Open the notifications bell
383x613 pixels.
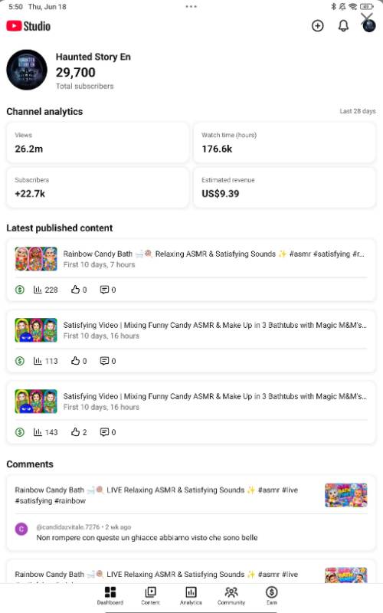[x=343, y=26]
